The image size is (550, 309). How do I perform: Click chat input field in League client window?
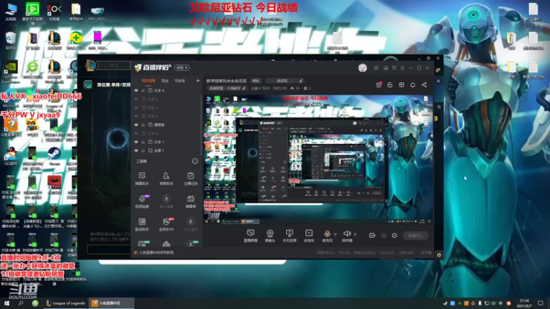tap(109, 249)
